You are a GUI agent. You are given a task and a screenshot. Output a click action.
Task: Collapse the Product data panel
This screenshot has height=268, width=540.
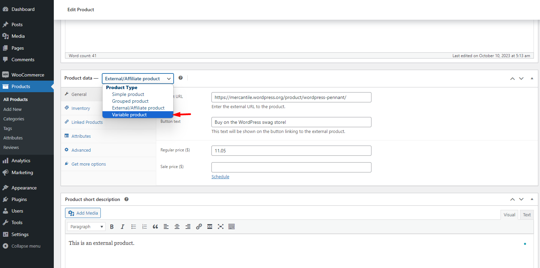tap(532, 79)
